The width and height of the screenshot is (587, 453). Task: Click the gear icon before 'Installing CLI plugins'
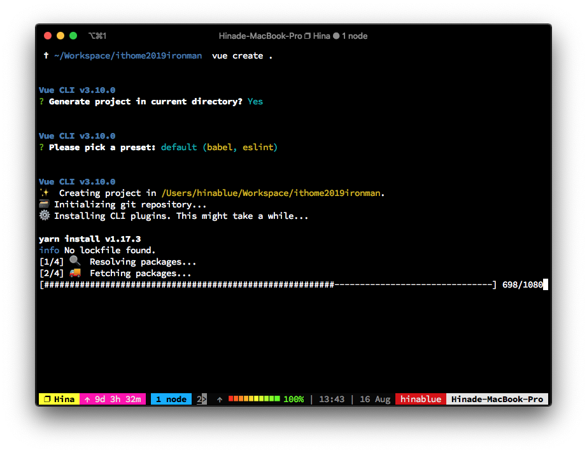click(x=45, y=216)
